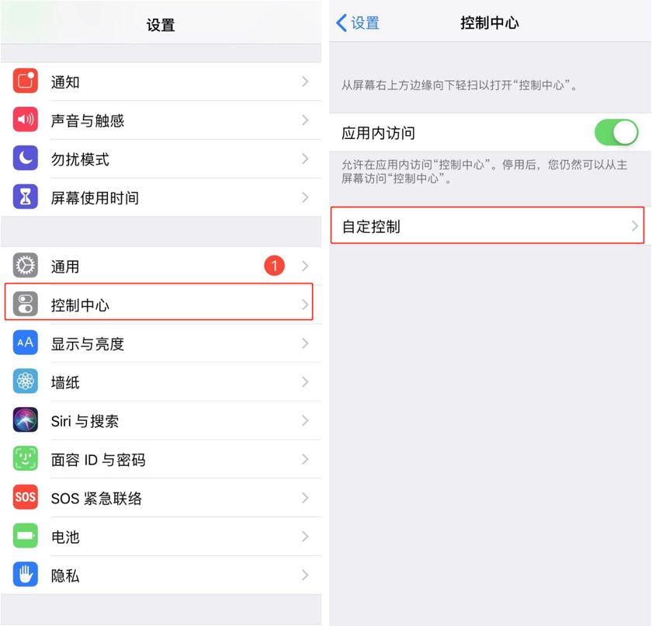Viewport: 652px width, 626px height.
Task: Open the green 电池 battery icon
Action: click(x=26, y=536)
